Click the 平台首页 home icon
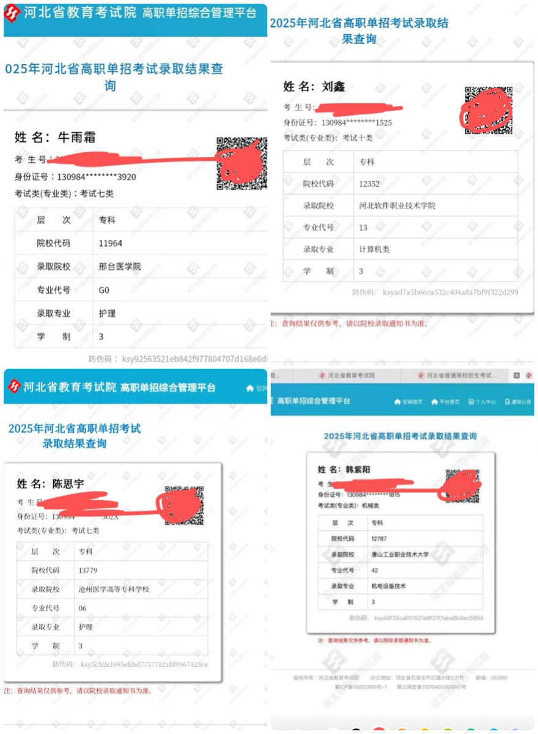The image size is (538, 734). pyautogui.click(x=435, y=402)
